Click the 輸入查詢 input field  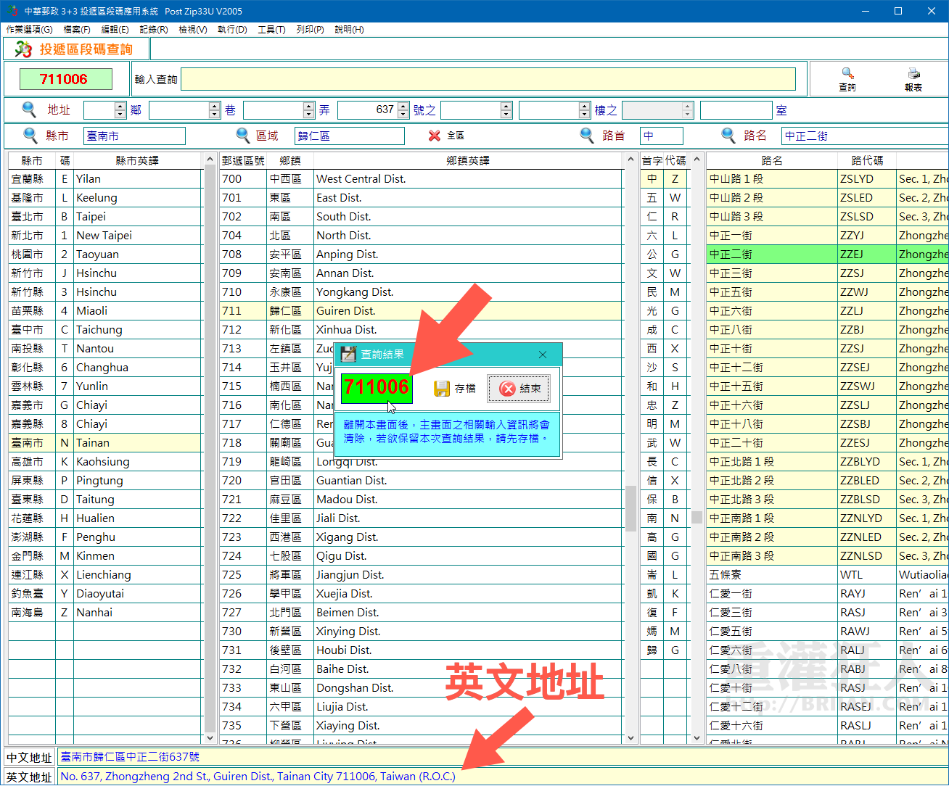pos(488,79)
